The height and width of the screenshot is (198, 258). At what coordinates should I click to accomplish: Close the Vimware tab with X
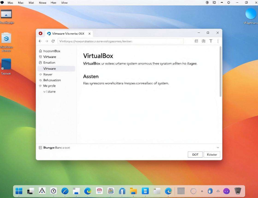[89, 34]
